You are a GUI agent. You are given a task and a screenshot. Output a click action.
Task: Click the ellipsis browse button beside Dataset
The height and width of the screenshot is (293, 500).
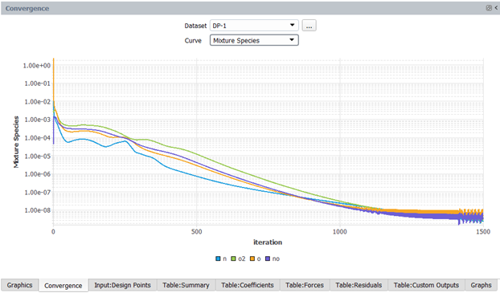[x=309, y=26]
